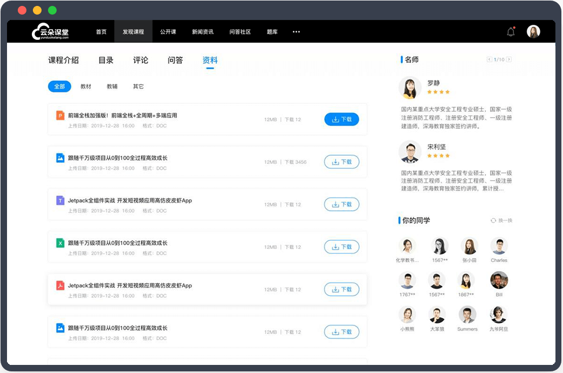Open teacher 罗静's avatar

pyautogui.click(x=410, y=87)
